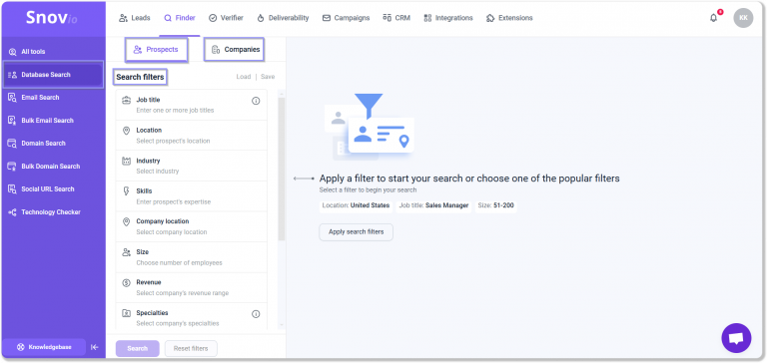Expand the Size filter
The width and height of the screenshot is (767, 363).
tap(192, 257)
